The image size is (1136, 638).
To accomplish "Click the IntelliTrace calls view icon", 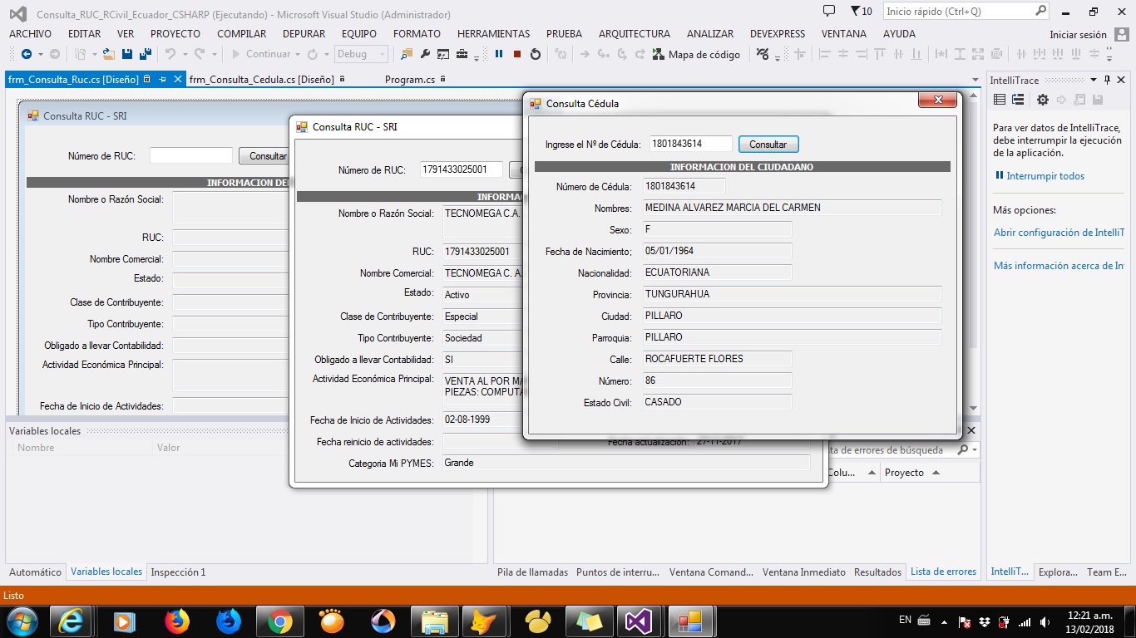I will click(x=1017, y=100).
